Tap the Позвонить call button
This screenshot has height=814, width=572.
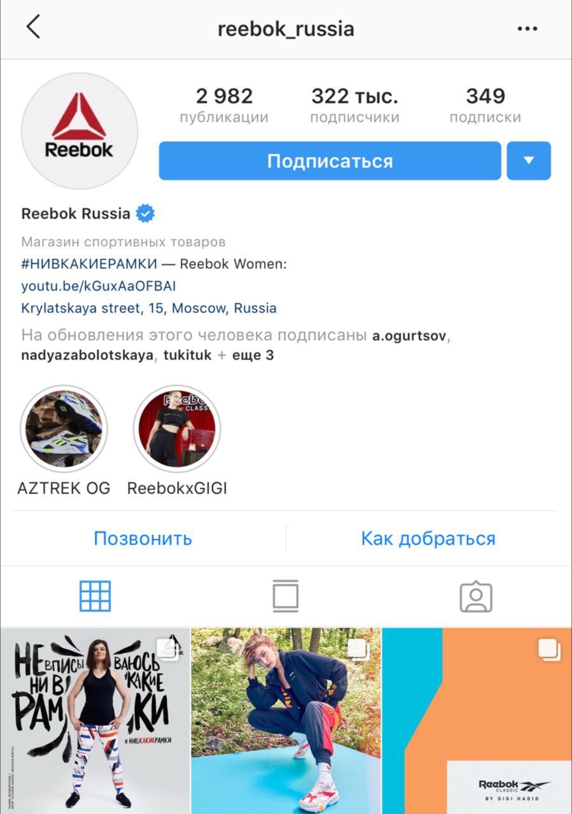pos(143,539)
